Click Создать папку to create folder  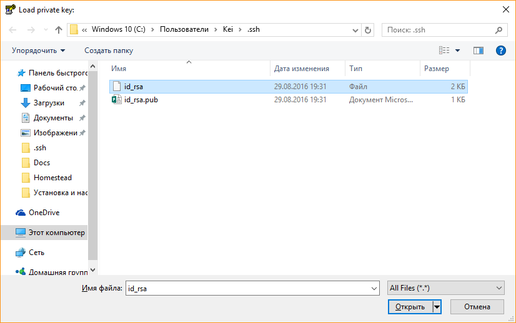coord(109,51)
